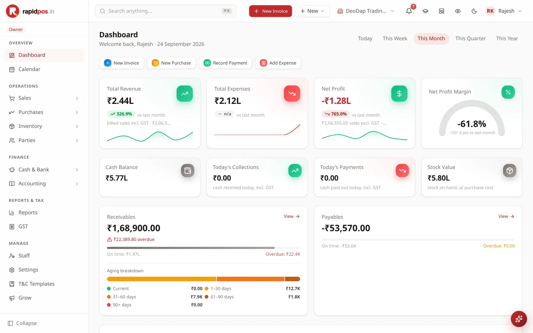Open the Rajesh user menu
Screen dimensions: 533x333
pos(504,11)
